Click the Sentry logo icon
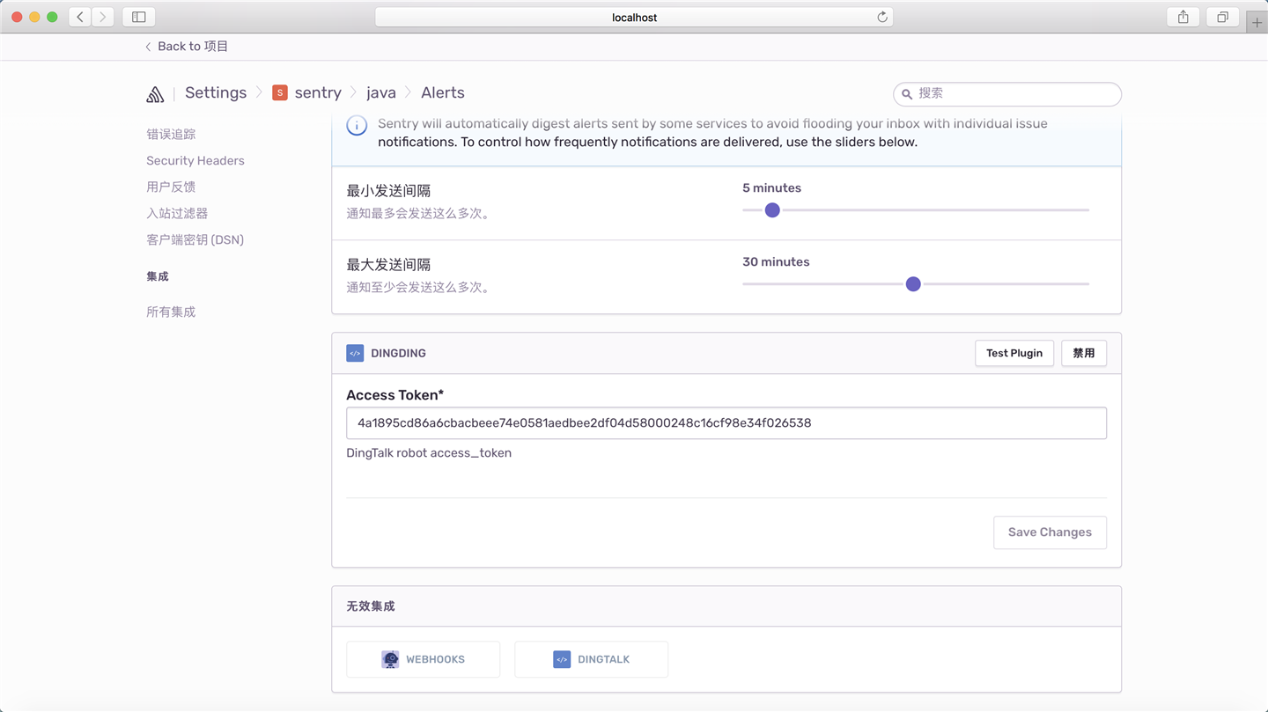This screenshot has height=712, width=1268. 155,94
